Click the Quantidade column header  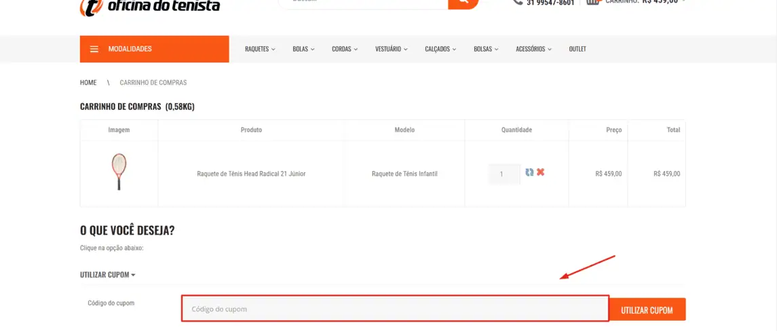pos(516,130)
